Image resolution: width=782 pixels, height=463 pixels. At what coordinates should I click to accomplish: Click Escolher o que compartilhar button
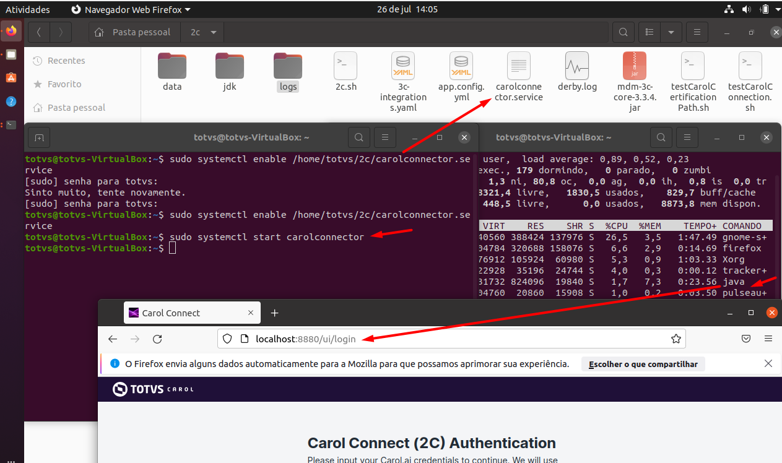tap(643, 364)
